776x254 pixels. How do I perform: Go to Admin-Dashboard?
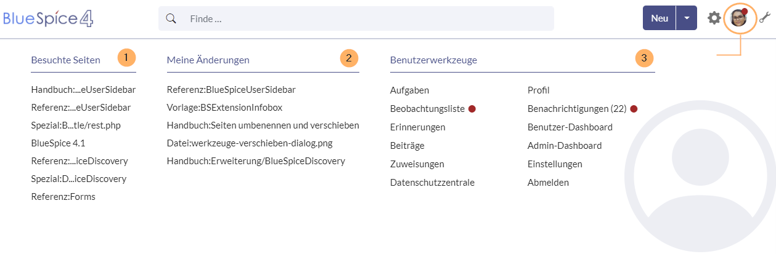(x=565, y=146)
